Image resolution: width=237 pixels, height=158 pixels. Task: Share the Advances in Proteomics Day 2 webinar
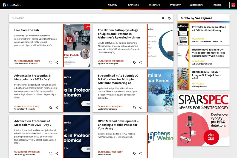click(x=57, y=153)
